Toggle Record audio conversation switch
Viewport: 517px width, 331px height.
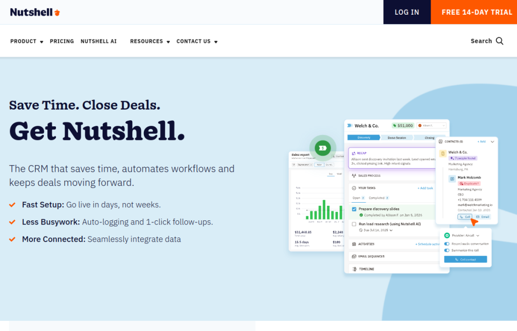pos(447,244)
